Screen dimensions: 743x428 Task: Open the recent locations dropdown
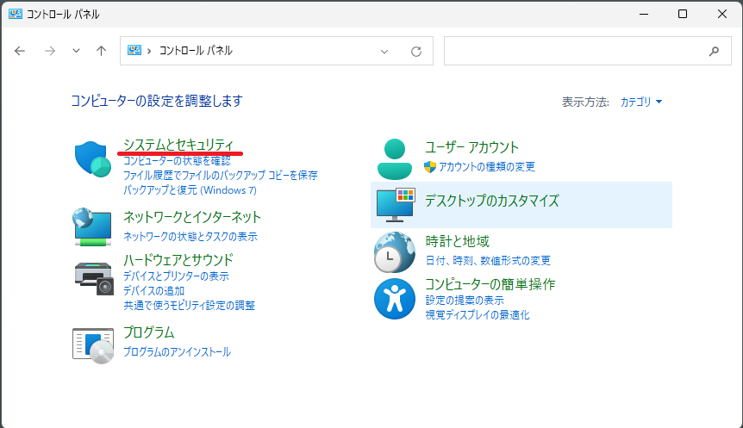[x=76, y=51]
